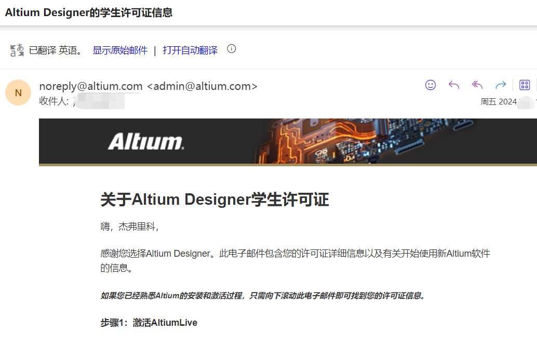Click the 收件人 recipient label
537x344 pixels.
click(53, 101)
